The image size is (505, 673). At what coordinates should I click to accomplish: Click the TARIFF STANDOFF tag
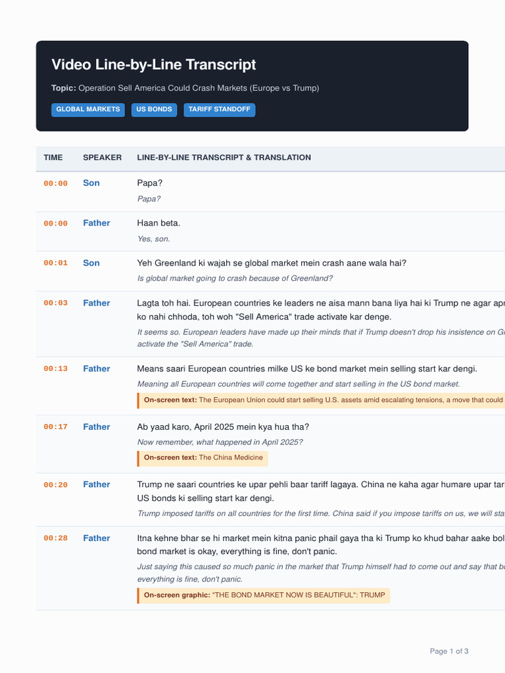click(220, 110)
